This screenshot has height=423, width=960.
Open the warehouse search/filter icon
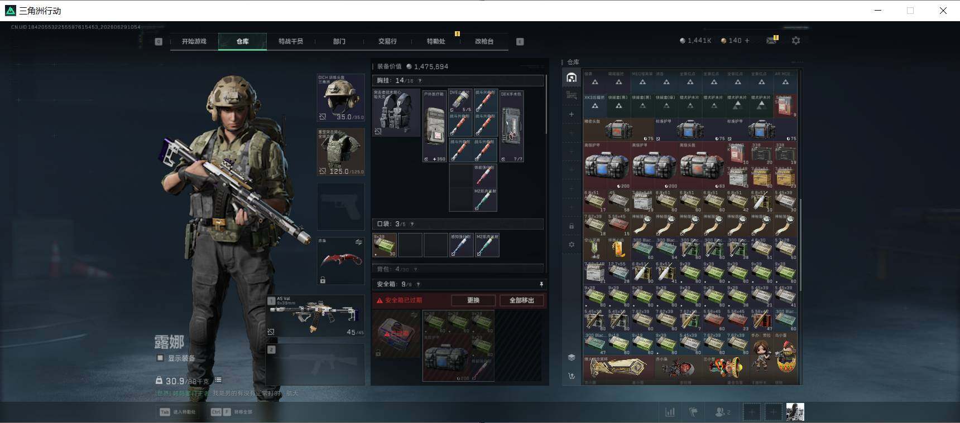[571, 96]
